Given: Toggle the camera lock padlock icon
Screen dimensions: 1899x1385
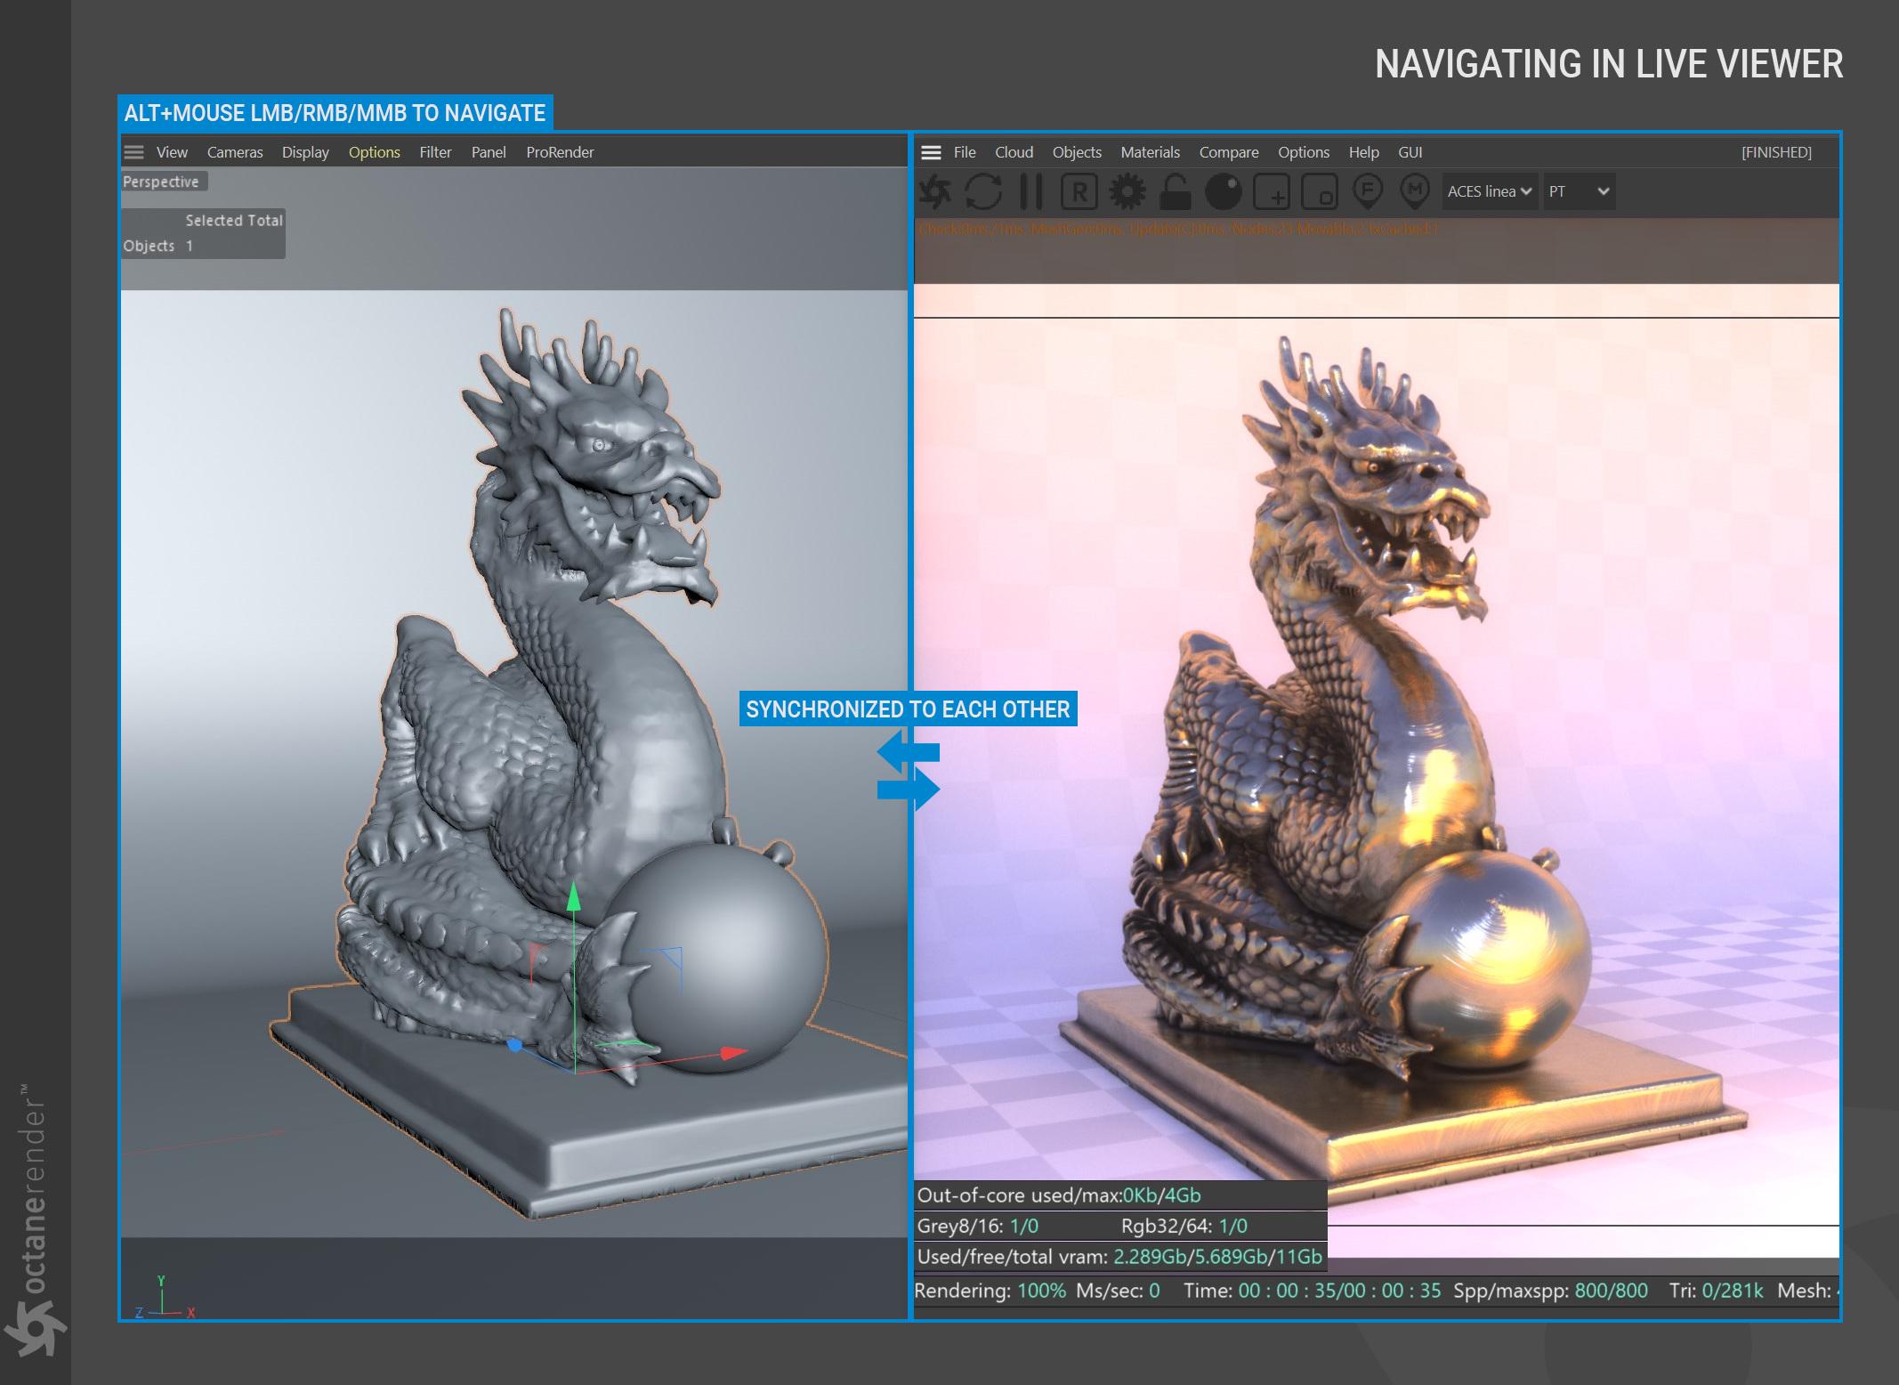Looking at the screenshot, I should 1175,191.
